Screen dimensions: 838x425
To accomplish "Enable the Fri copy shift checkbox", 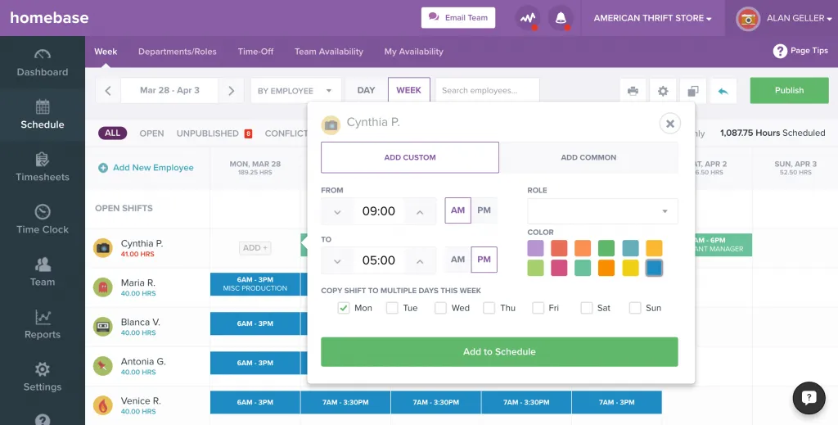I will [538, 308].
